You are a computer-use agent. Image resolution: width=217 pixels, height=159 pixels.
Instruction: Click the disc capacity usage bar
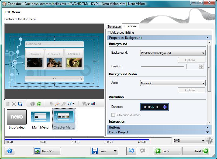[77, 140]
